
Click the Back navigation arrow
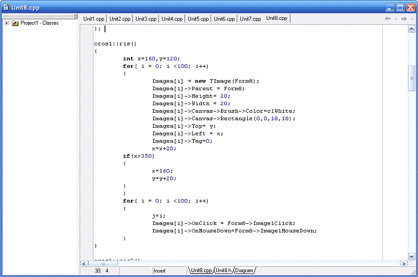tap(388, 18)
